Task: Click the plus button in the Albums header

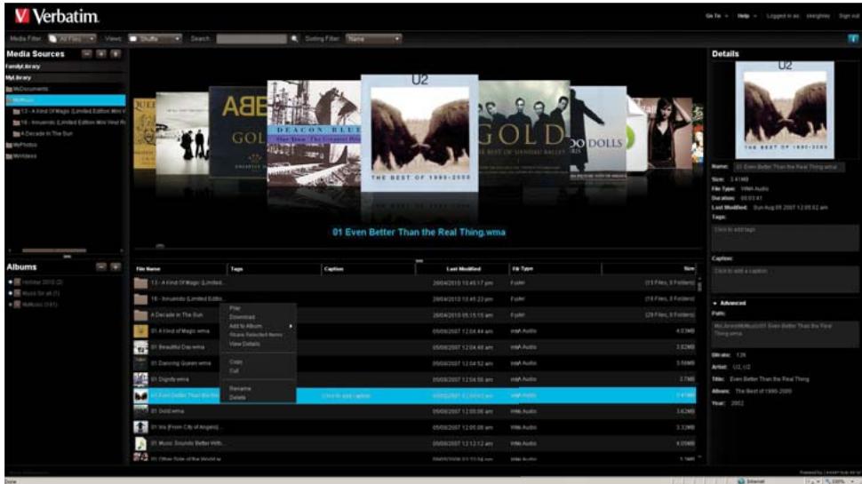Action: tap(116, 266)
